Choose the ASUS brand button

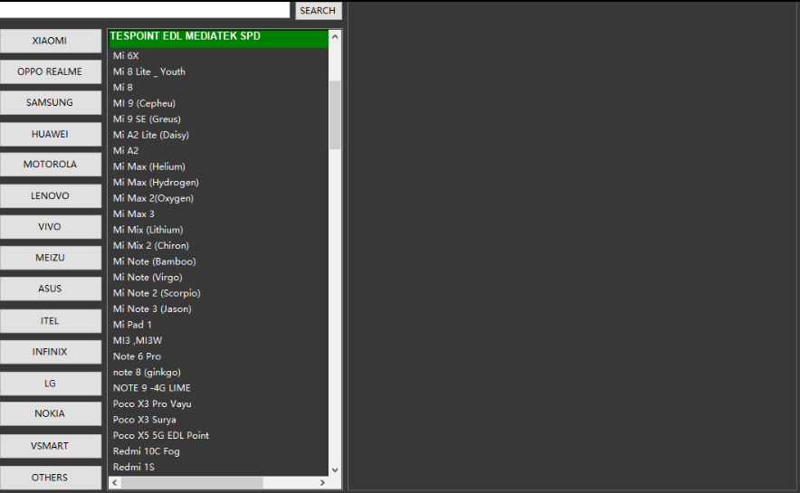(50, 289)
